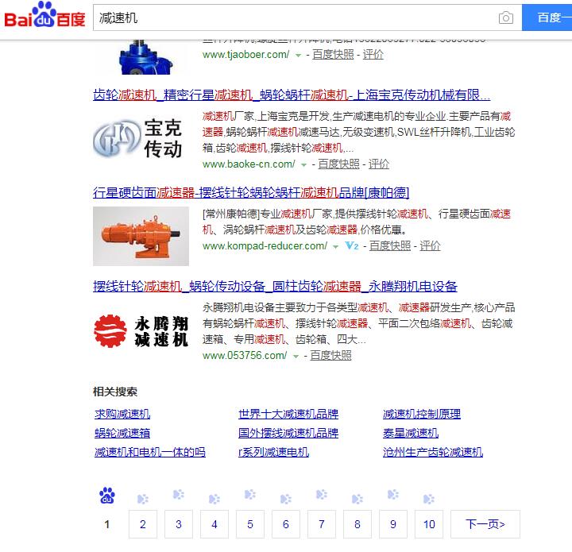Go to results page 5
Screen dimensions: 572x552
click(250, 524)
